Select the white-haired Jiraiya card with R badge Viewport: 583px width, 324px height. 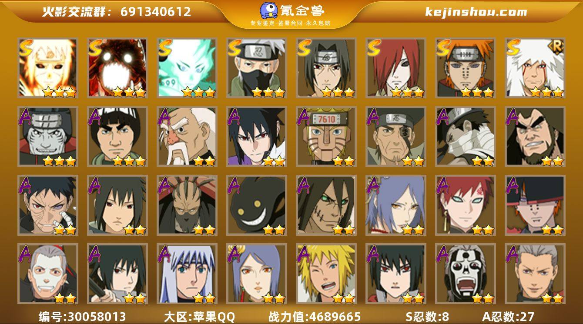[535, 68]
